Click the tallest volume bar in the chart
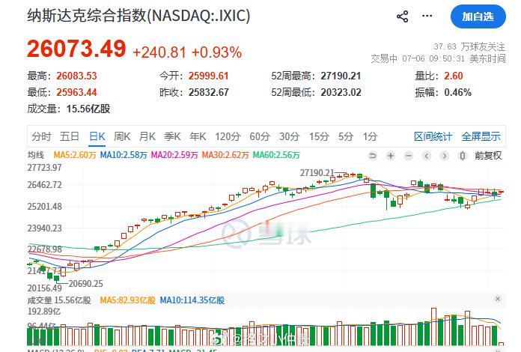This screenshot has width=521, height=352. (433, 327)
